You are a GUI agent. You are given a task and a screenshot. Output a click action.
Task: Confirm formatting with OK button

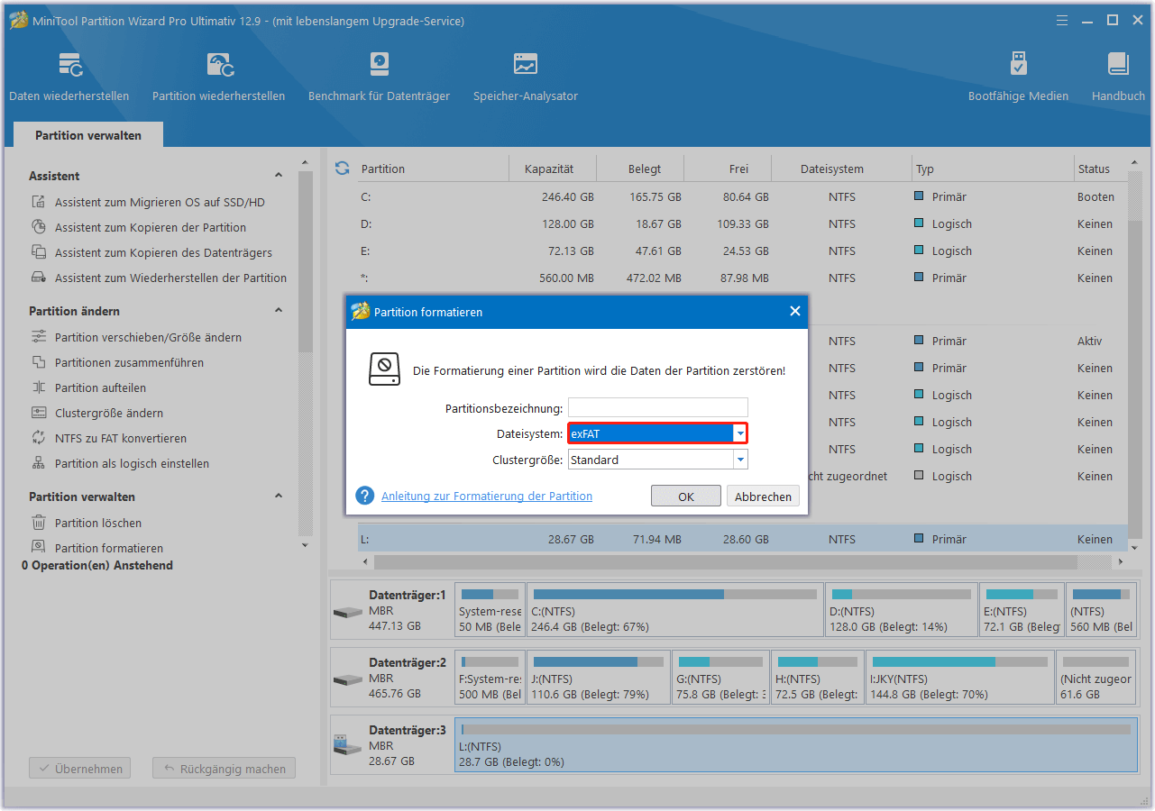tap(686, 497)
